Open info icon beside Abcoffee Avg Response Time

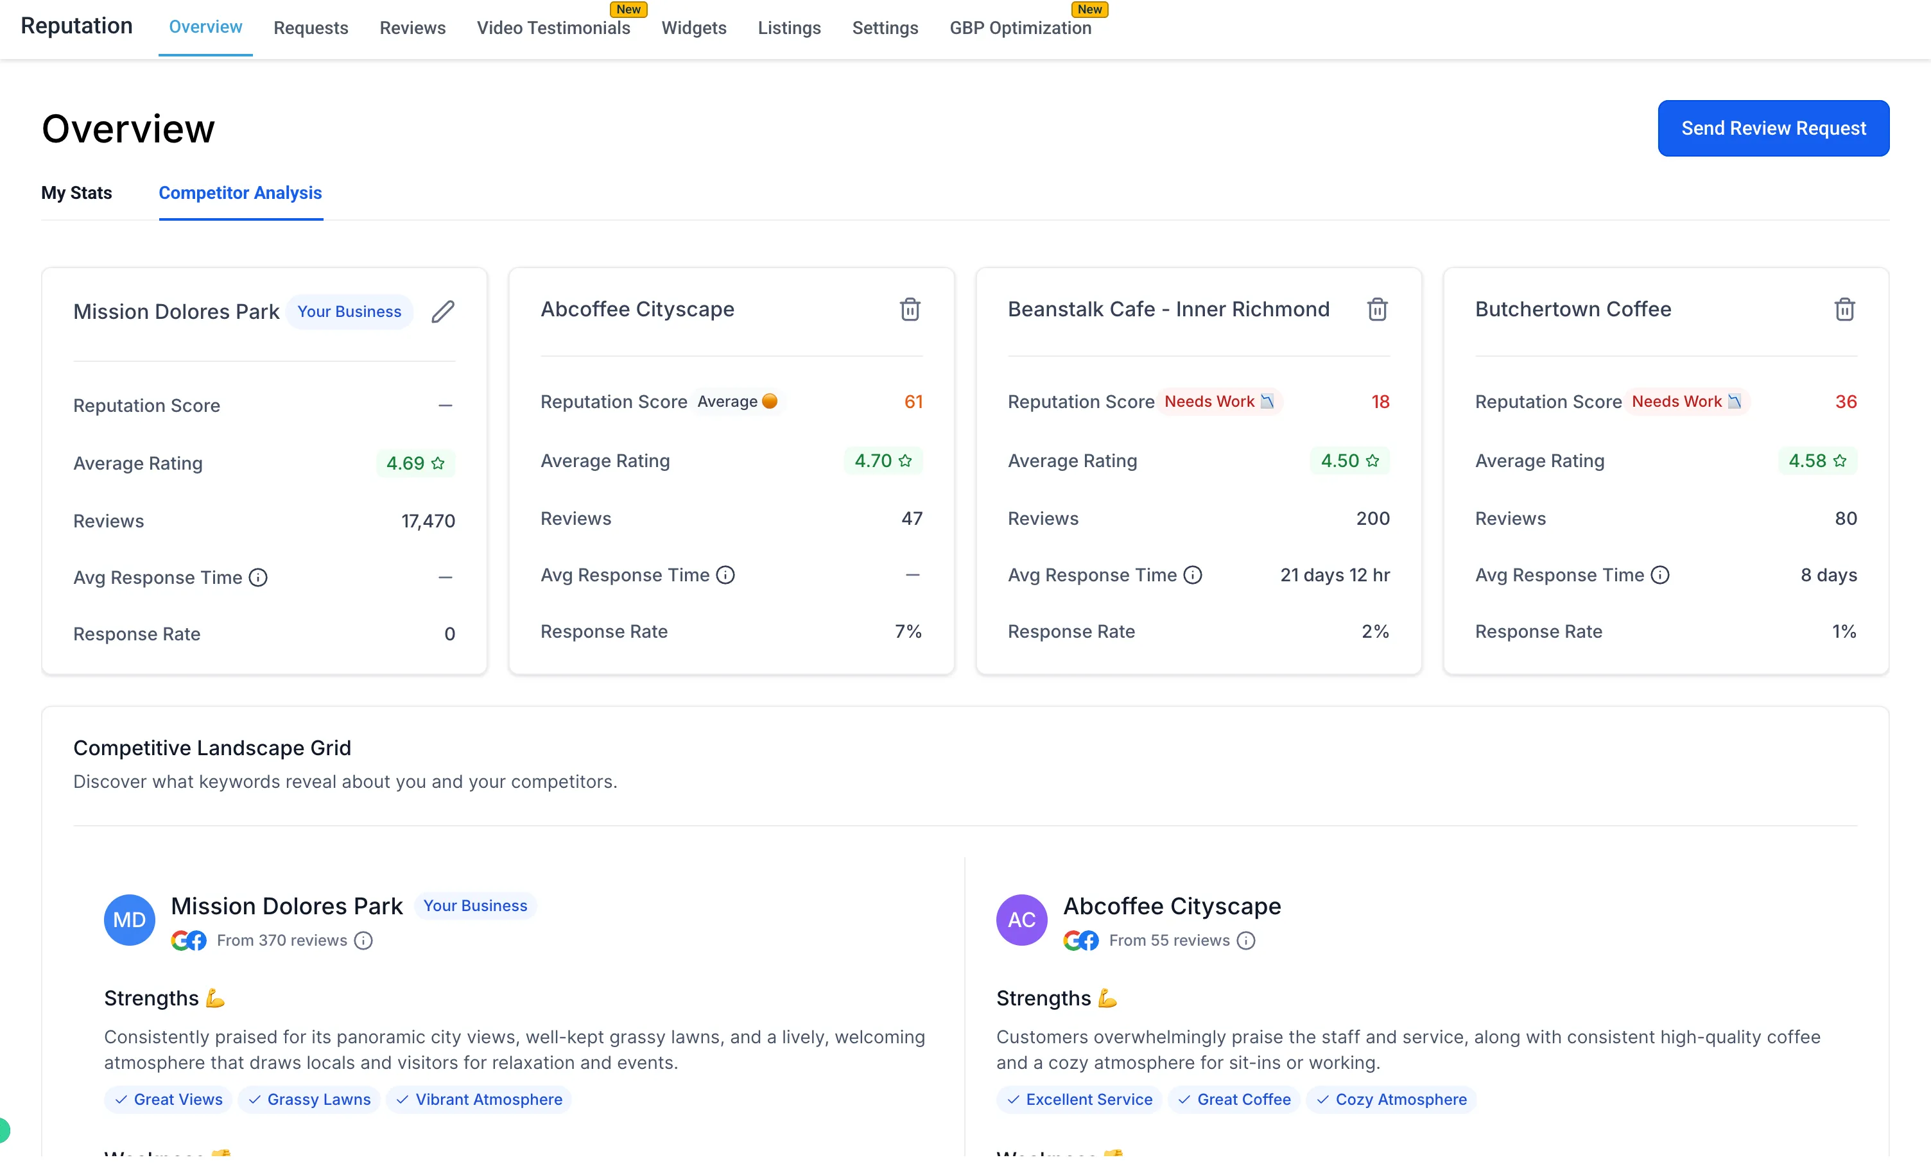pyautogui.click(x=725, y=575)
